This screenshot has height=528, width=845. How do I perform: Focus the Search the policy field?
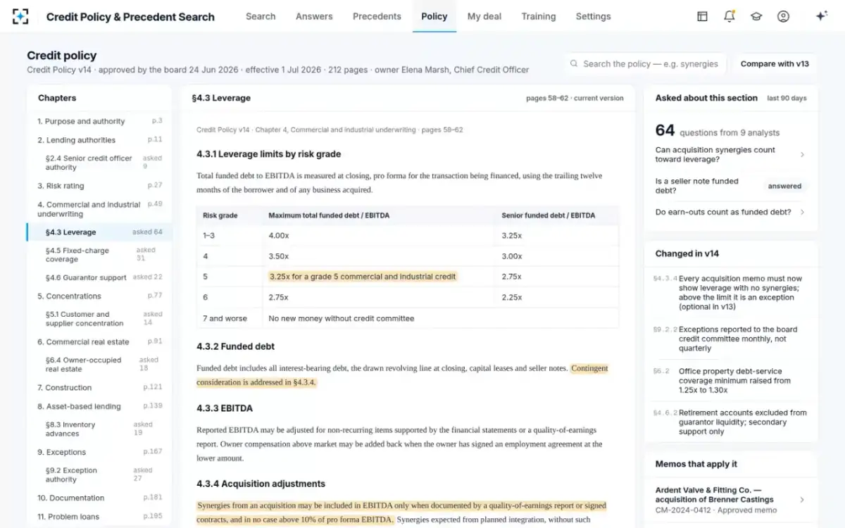[x=645, y=63]
